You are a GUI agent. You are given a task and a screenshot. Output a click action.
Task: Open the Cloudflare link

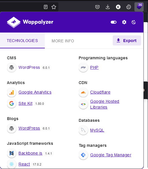(x=100, y=92)
